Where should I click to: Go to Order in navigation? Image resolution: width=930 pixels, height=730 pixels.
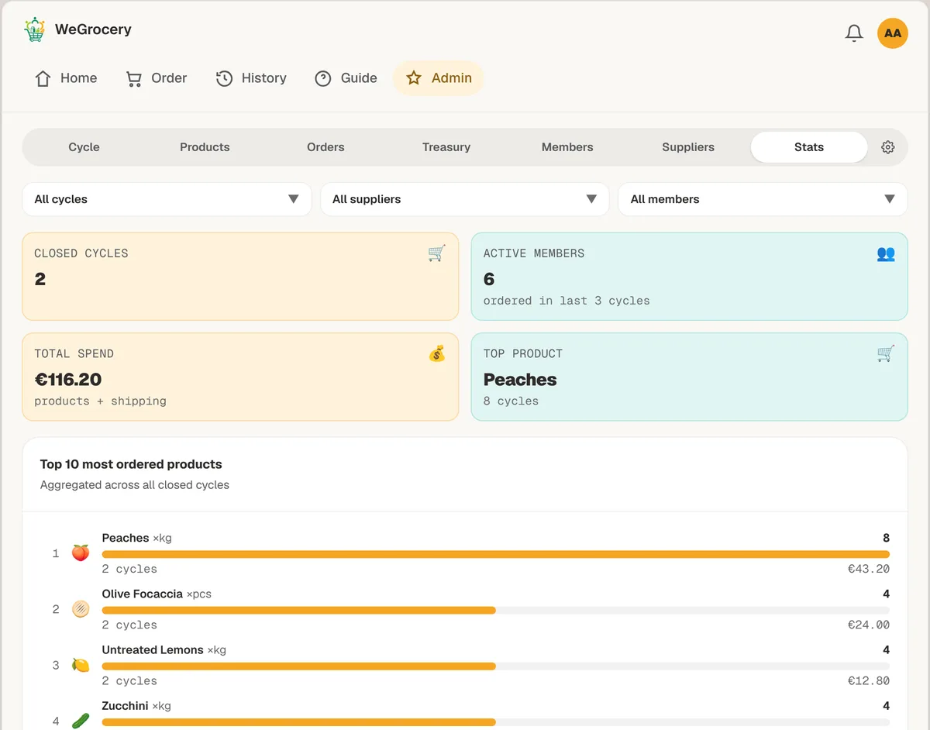(x=157, y=78)
